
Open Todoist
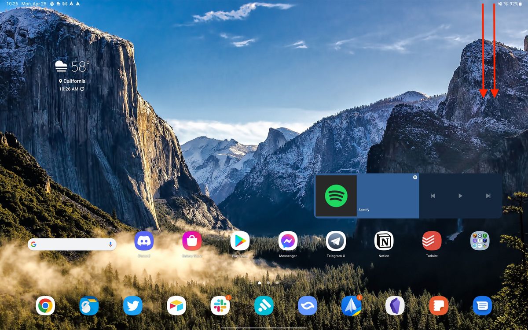pyautogui.click(x=431, y=241)
